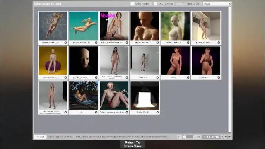Click the gear icon on PART 2
Viewport: 265px width, 149px height.
(157, 77)
